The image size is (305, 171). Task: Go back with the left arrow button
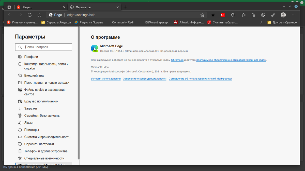[x=10, y=15]
